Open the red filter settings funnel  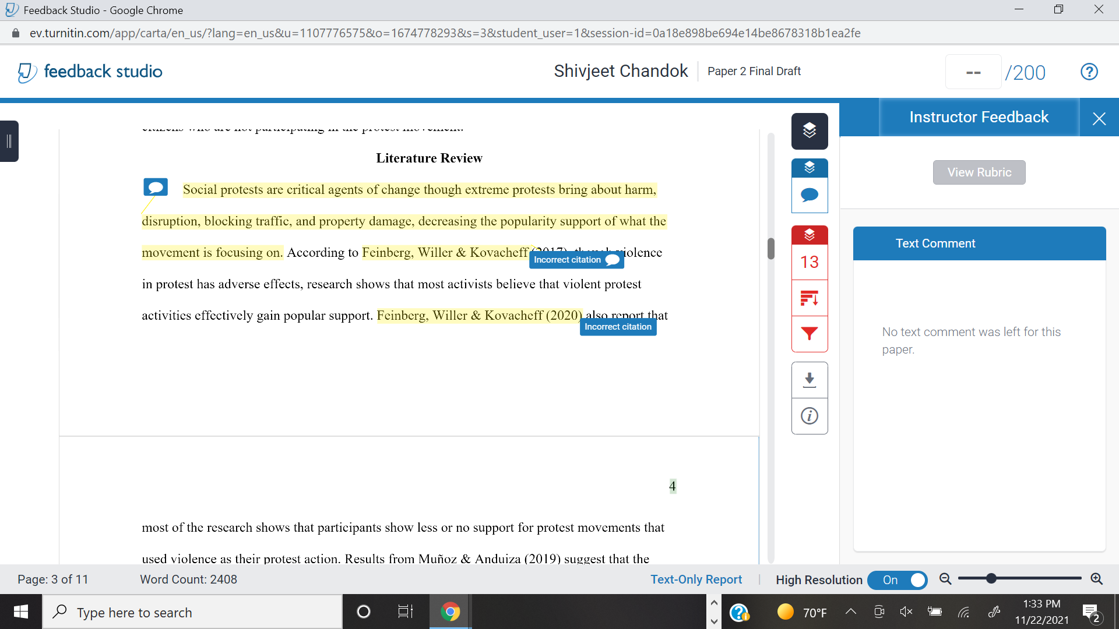[810, 334]
